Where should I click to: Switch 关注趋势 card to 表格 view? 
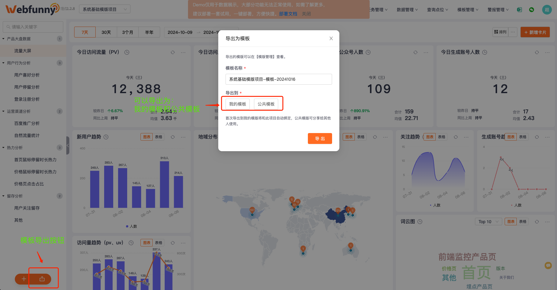[442, 137]
